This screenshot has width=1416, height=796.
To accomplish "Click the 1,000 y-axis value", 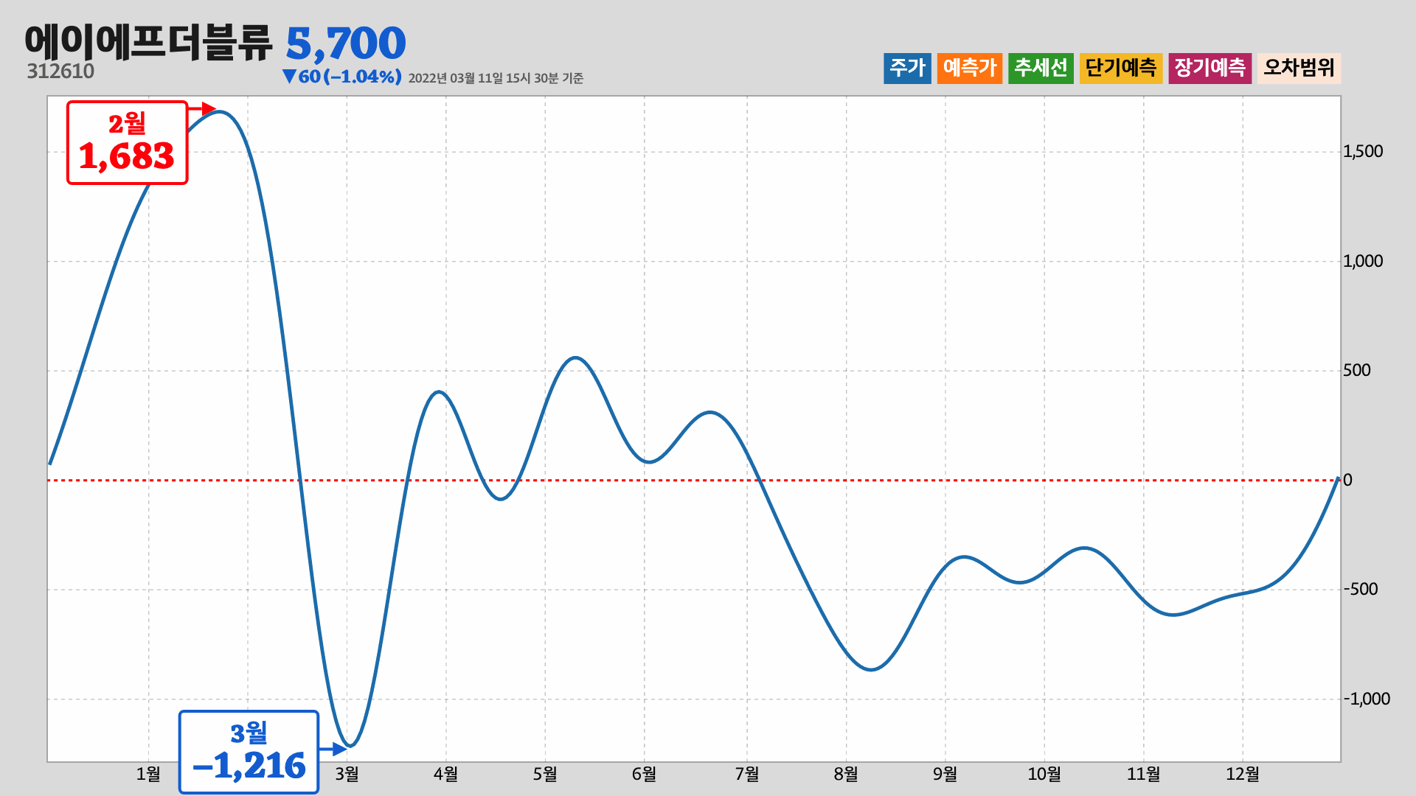I will [1363, 261].
